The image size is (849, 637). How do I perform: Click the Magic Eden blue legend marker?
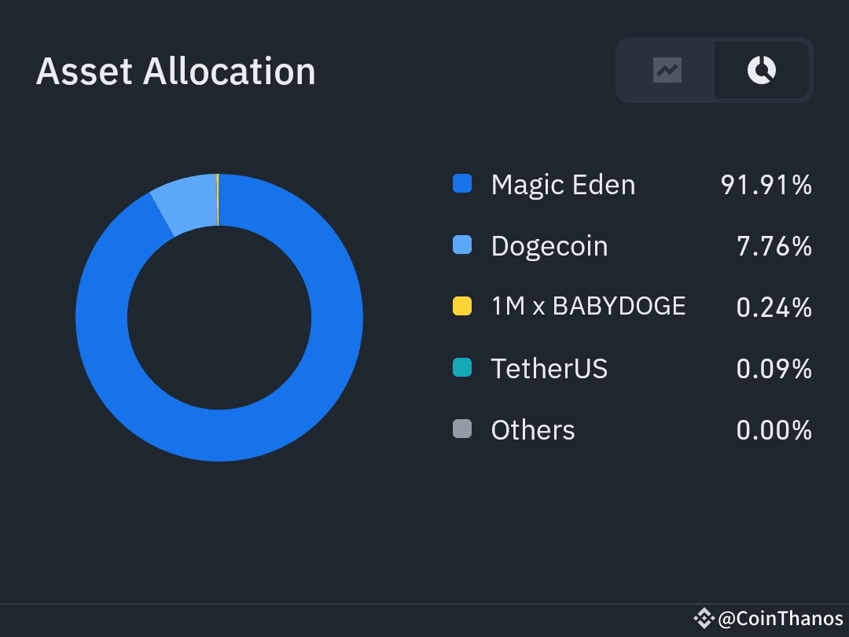click(x=462, y=183)
